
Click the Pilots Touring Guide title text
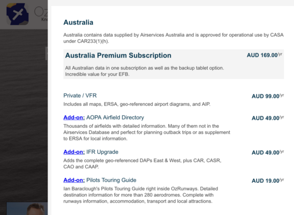coord(111,180)
